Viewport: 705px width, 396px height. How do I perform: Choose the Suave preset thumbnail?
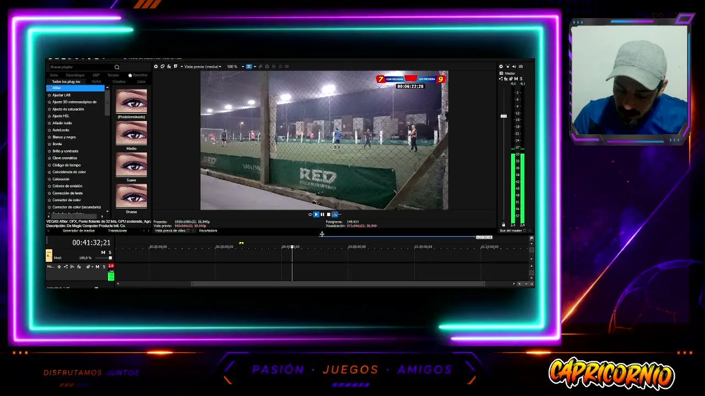132,164
